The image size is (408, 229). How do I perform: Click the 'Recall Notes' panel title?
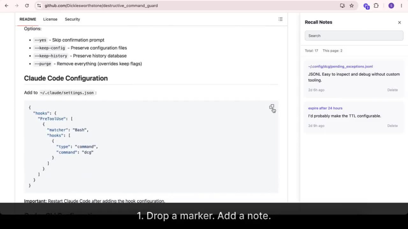[x=318, y=22]
